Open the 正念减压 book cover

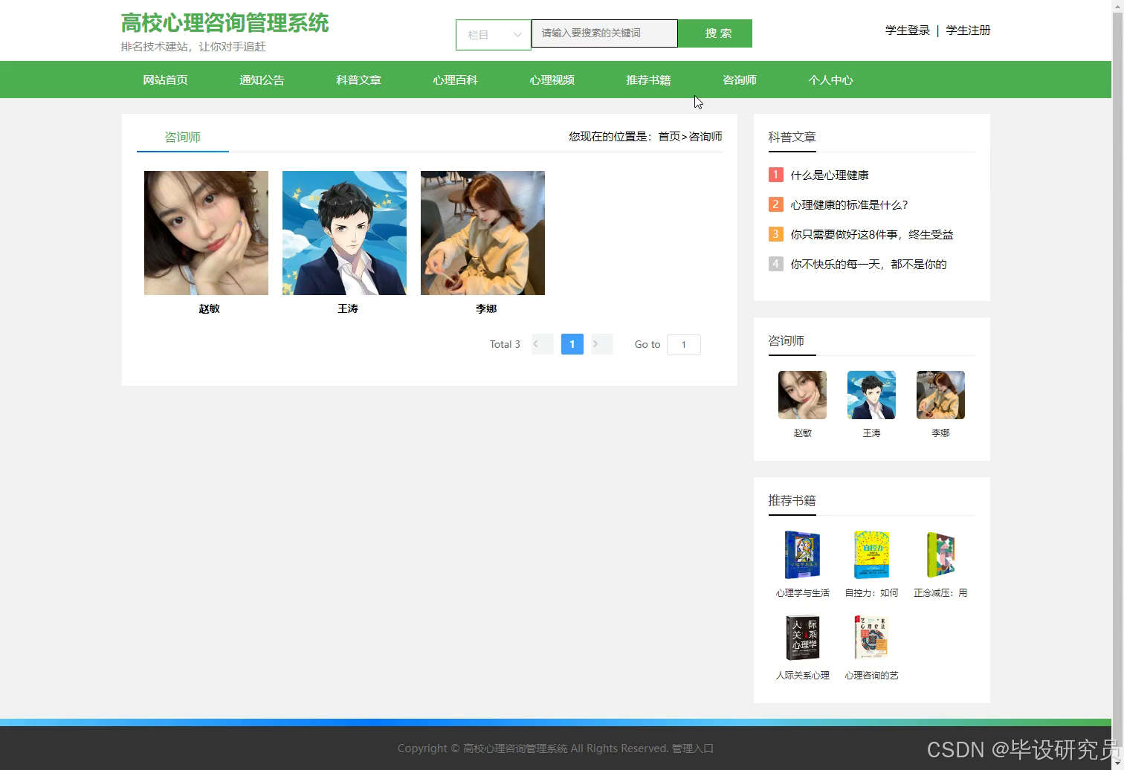tap(940, 554)
